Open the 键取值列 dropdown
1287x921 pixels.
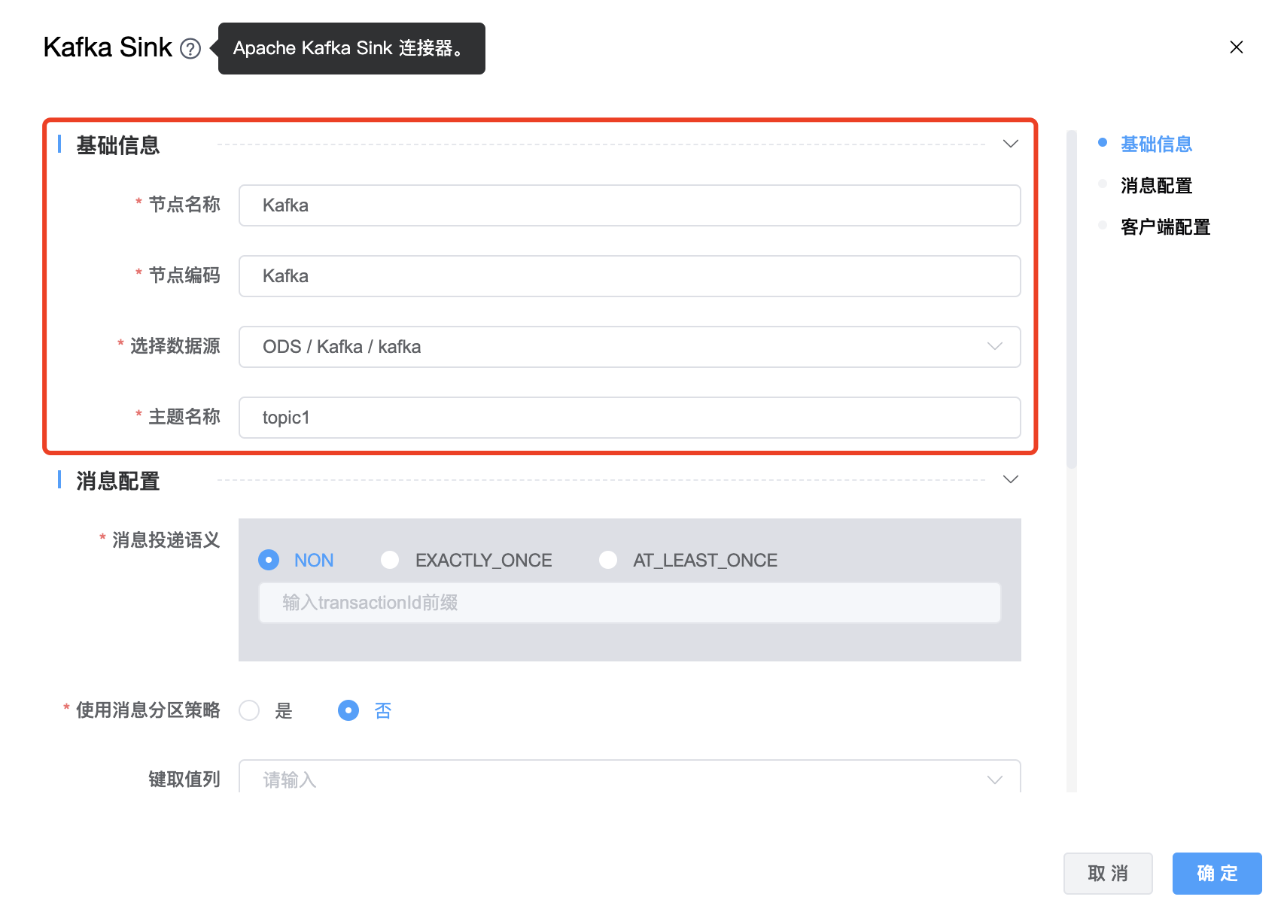[629, 779]
